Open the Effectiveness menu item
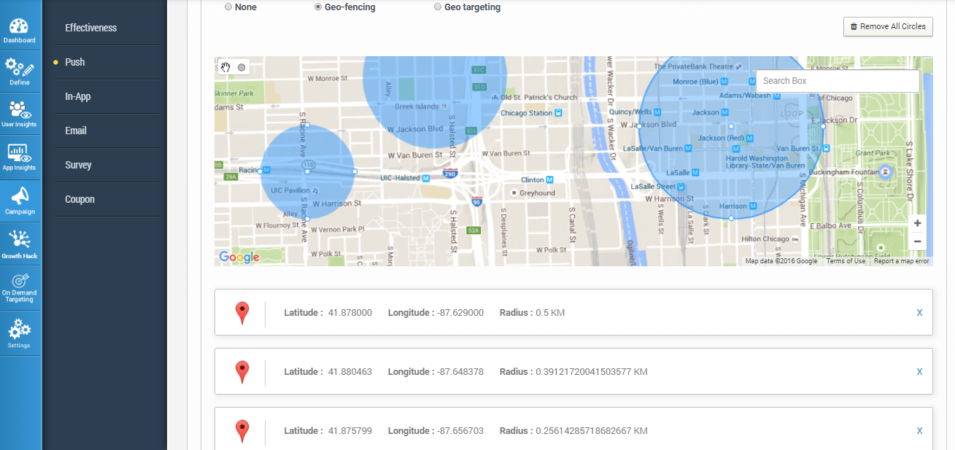This screenshot has height=450, width=955. (90, 28)
